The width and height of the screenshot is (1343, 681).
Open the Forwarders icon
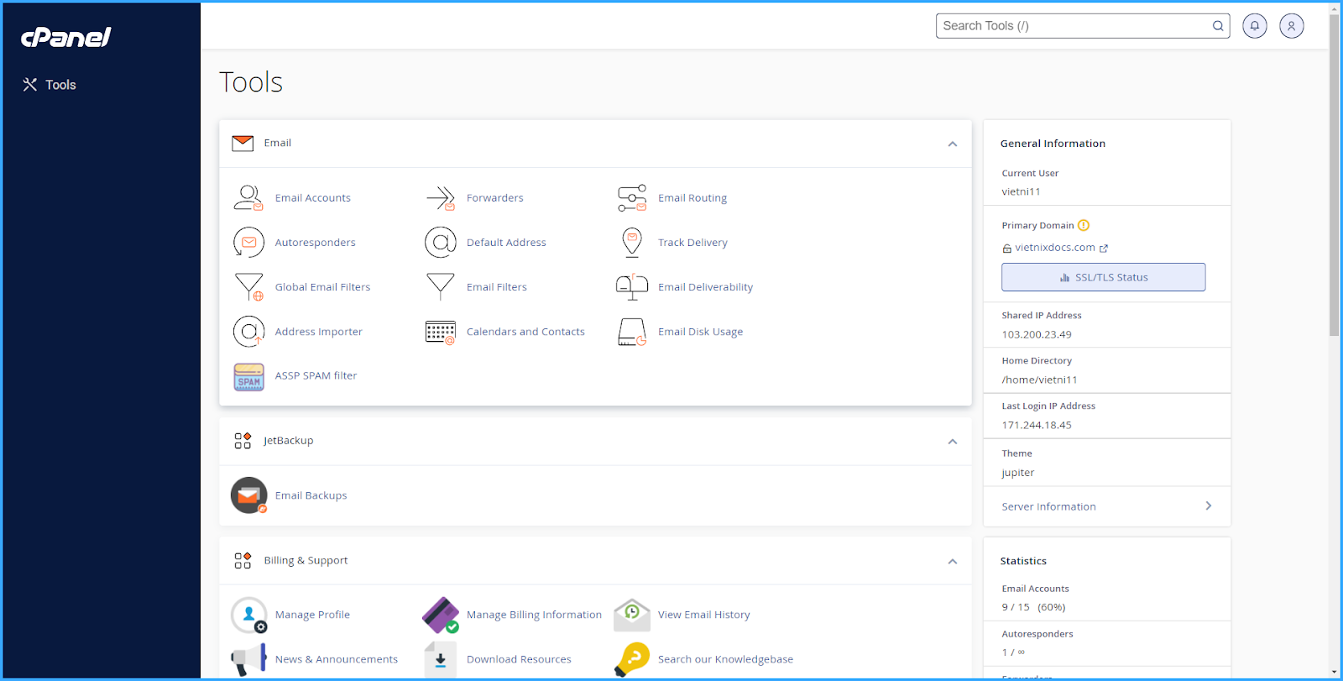(x=441, y=198)
